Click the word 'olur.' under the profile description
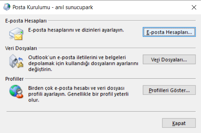The width and height of the screenshot is (201, 133). pos(33,100)
